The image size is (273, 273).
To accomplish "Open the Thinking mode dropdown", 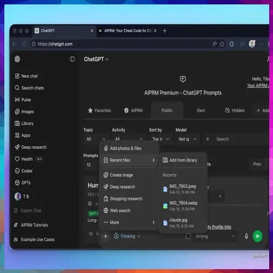I will pyautogui.click(x=127, y=236).
